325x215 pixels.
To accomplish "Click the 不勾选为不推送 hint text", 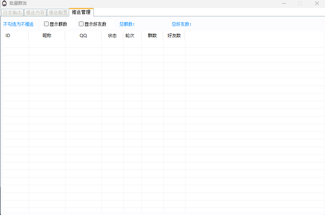I will [18, 24].
